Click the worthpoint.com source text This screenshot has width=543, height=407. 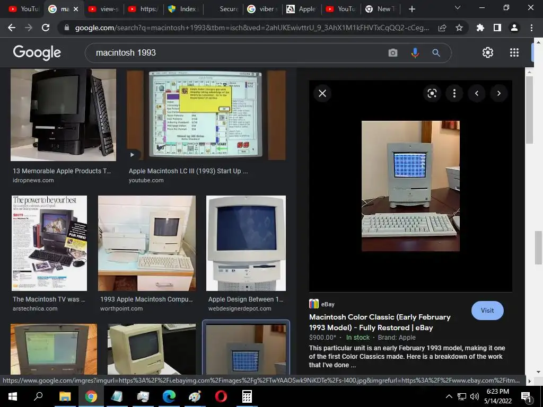tap(121, 308)
